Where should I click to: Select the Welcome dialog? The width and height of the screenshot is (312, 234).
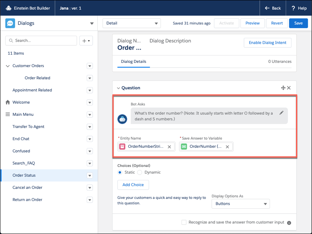21,102
